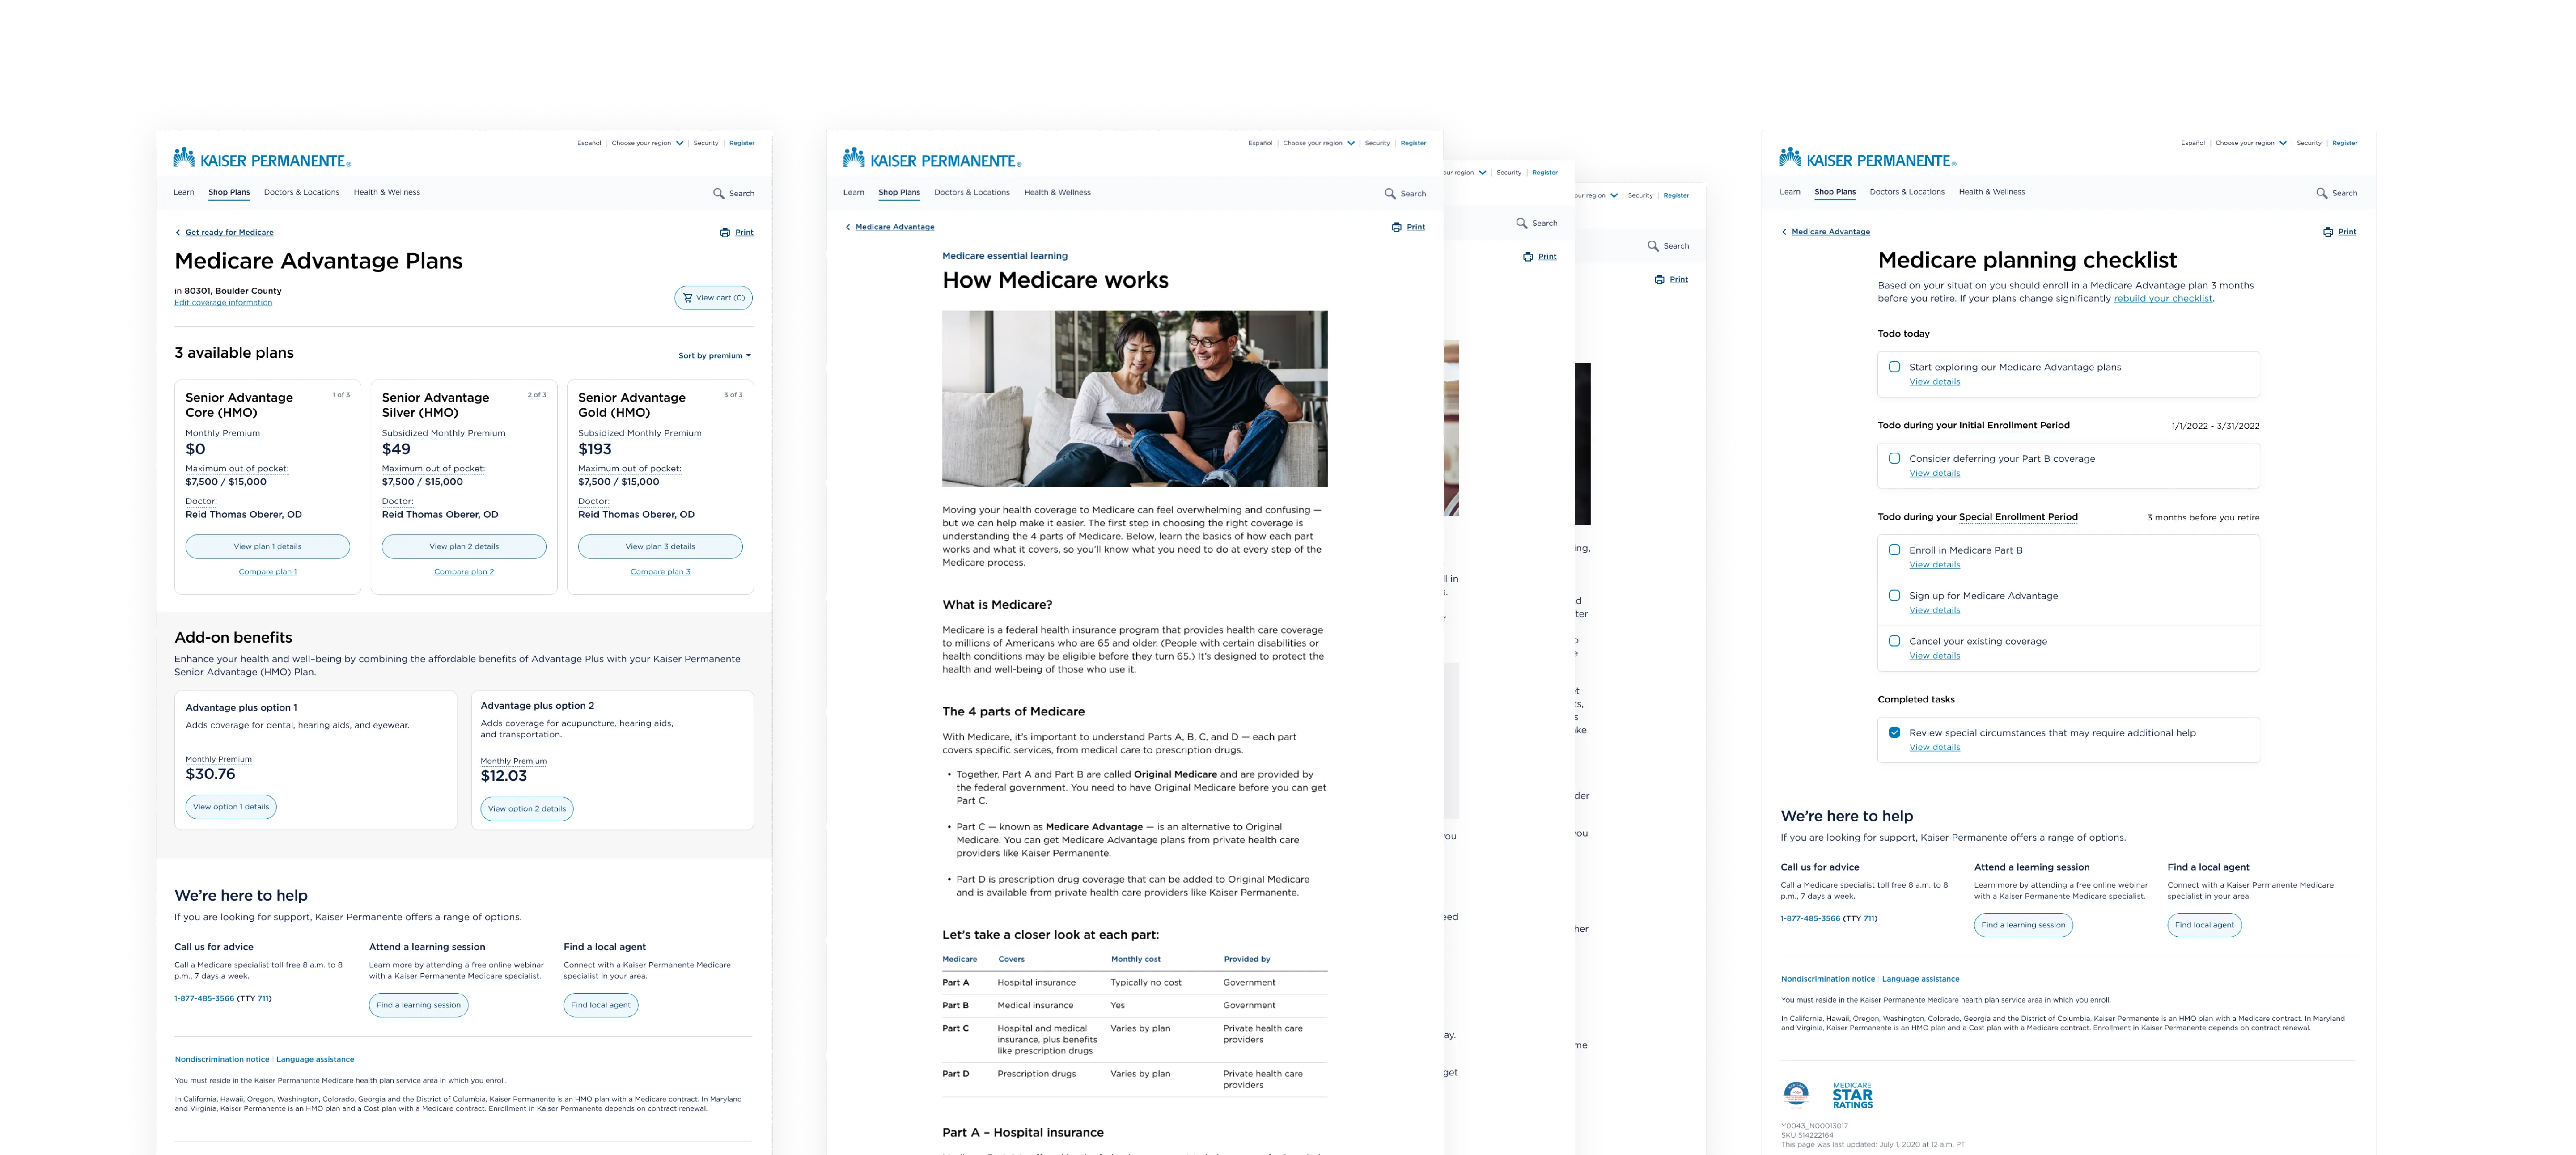Screen dimensions: 2576x1155
Task: Click the printer icon on the planning checklist page
Action: tap(2328, 232)
